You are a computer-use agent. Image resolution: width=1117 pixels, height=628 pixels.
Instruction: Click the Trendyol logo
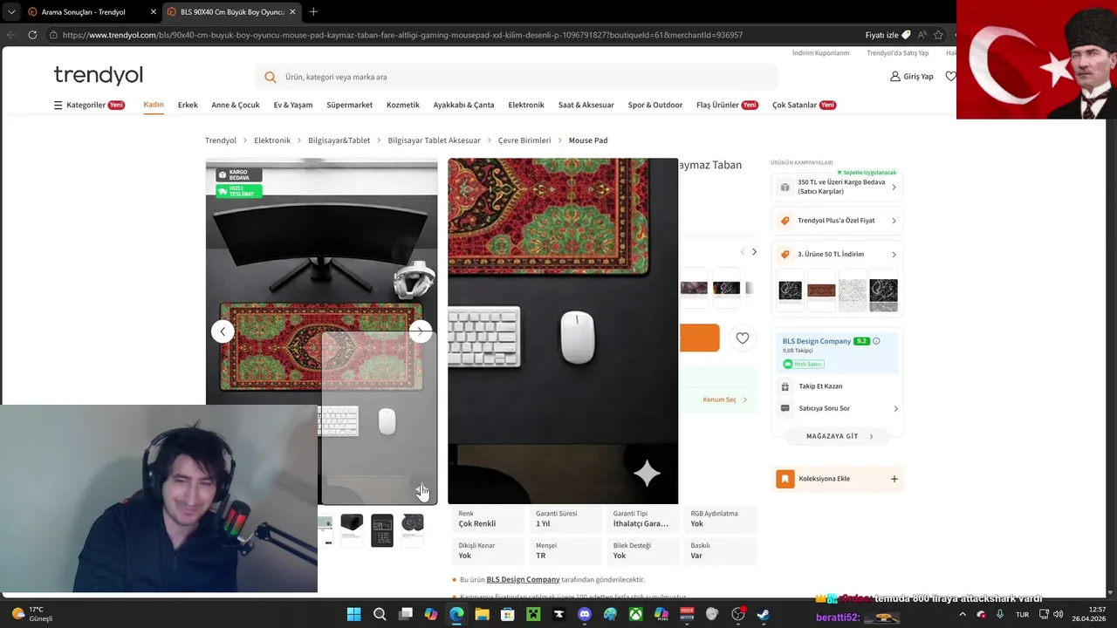(x=98, y=75)
